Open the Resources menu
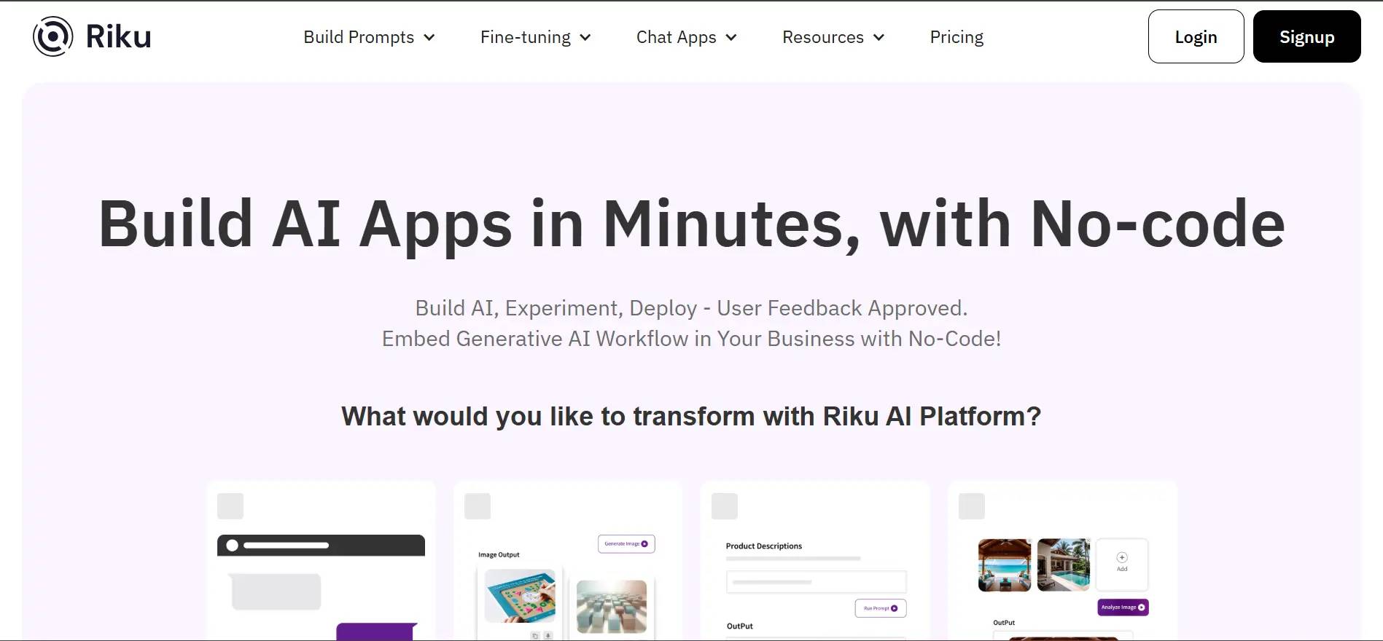This screenshot has width=1383, height=641. point(833,37)
